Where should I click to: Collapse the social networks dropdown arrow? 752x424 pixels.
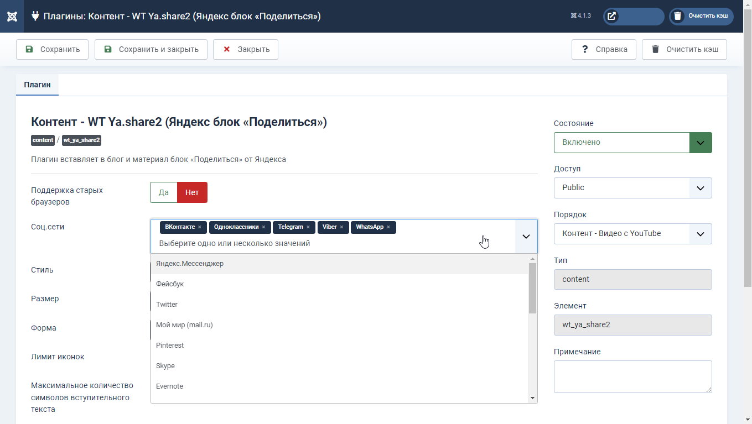pos(526,237)
